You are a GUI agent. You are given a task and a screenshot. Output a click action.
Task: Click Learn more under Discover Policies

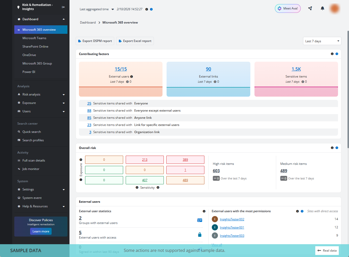click(41, 231)
